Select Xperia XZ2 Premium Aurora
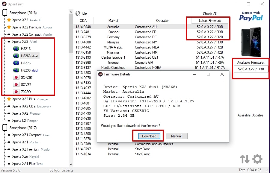The width and height of the screenshot is (270, 173). click(x=32, y=27)
